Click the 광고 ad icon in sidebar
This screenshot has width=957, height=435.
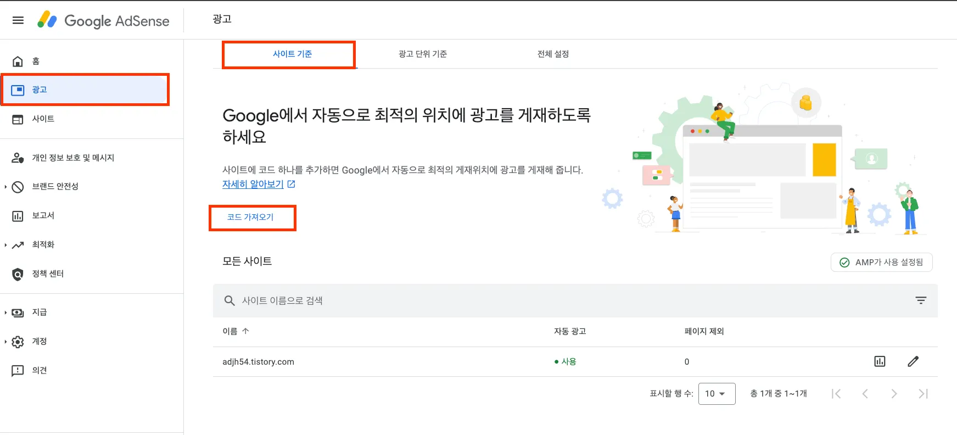pos(18,90)
